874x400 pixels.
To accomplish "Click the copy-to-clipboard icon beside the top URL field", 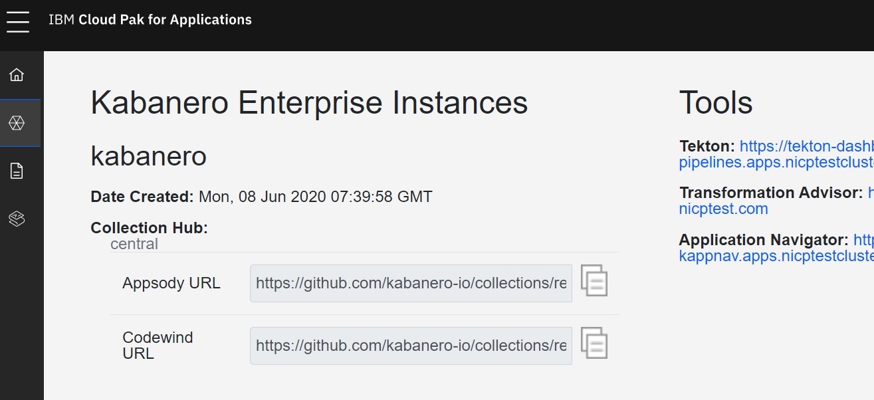I will pos(594,282).
